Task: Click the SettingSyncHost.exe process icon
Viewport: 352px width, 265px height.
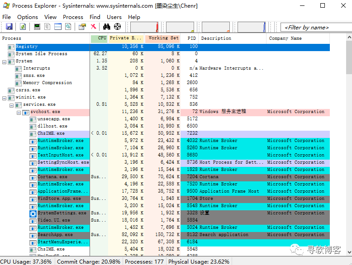Action: (x=33, y=163)
